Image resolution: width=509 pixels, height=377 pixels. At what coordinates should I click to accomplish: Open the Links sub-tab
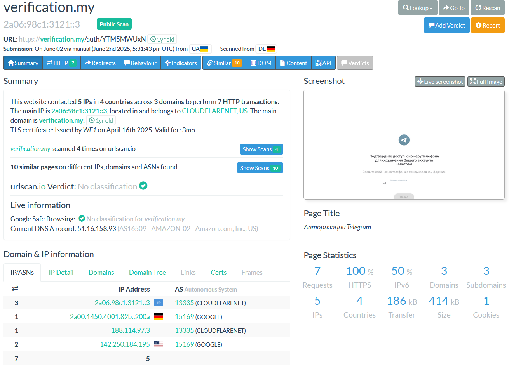point(188,273)
